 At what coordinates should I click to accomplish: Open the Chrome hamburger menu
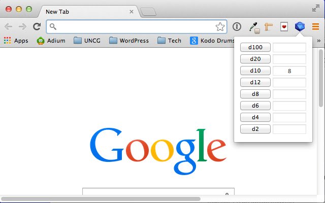(x=315, y=27)
